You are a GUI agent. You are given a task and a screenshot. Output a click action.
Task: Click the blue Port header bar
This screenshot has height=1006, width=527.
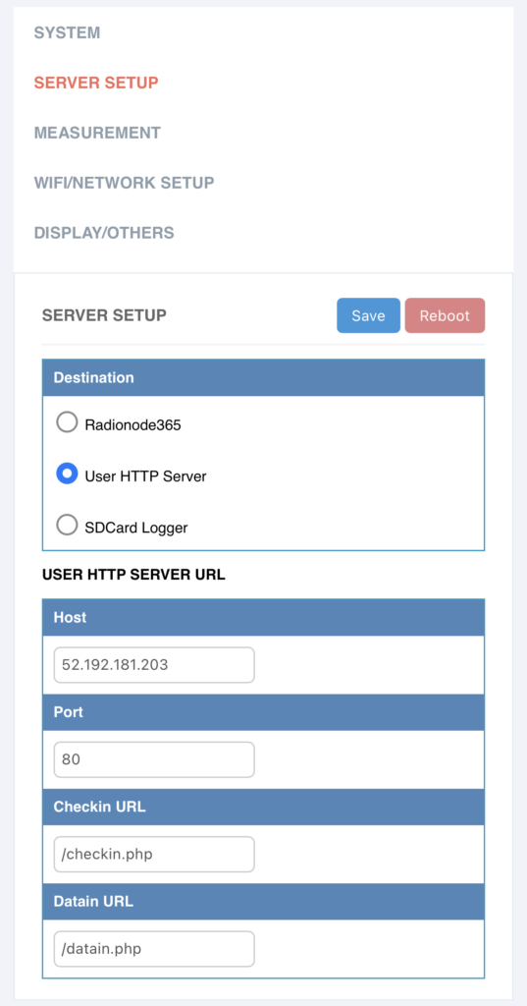click(263, 712)
